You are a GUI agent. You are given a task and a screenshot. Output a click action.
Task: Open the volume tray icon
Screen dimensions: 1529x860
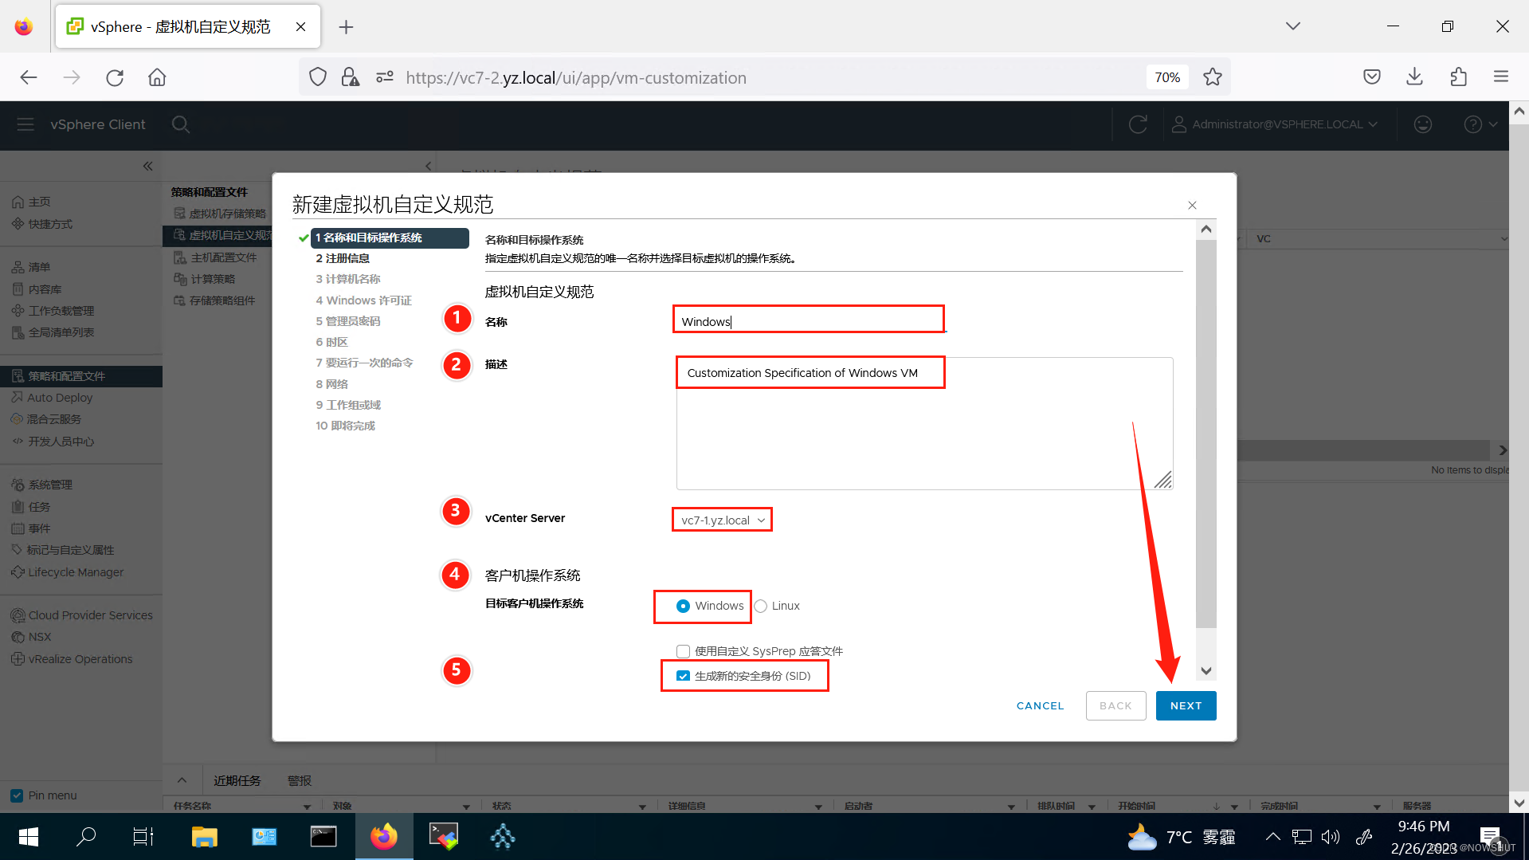(1331, 837)
